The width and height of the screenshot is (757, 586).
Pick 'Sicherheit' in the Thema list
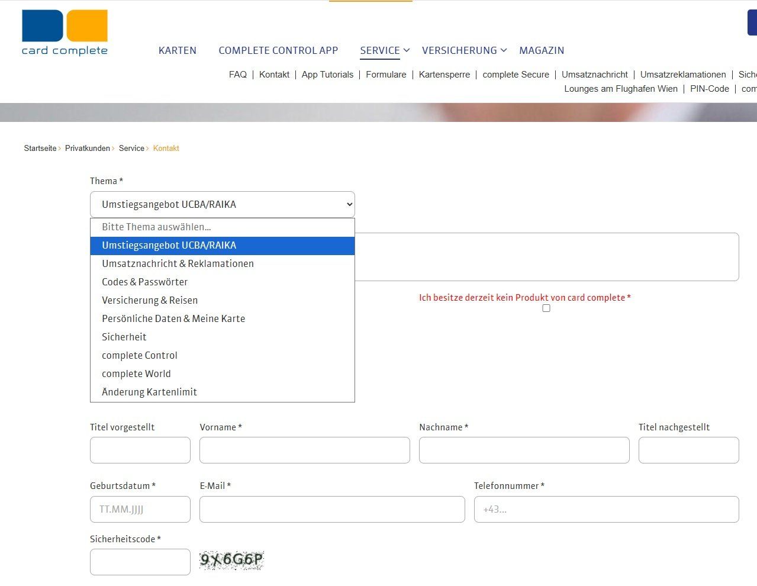point(124,337)
